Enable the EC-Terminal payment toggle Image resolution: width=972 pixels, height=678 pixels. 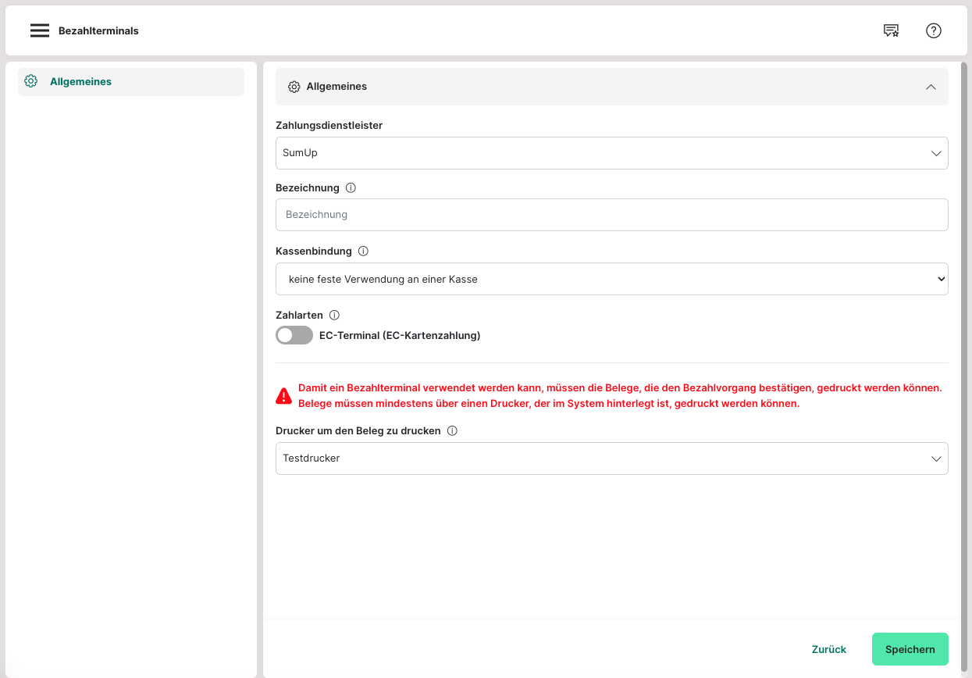(x=294, y=336)
